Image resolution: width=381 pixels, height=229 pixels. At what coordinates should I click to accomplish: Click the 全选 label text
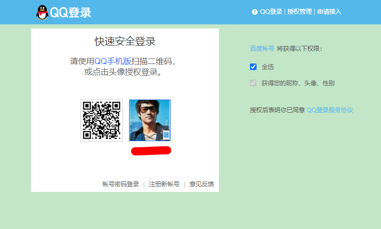pyautogui.click(x=268, y=67)
